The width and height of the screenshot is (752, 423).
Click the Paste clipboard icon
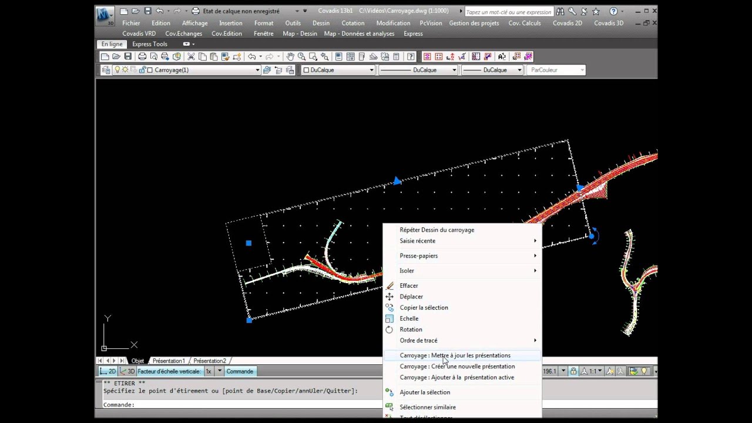click(214, 56)
